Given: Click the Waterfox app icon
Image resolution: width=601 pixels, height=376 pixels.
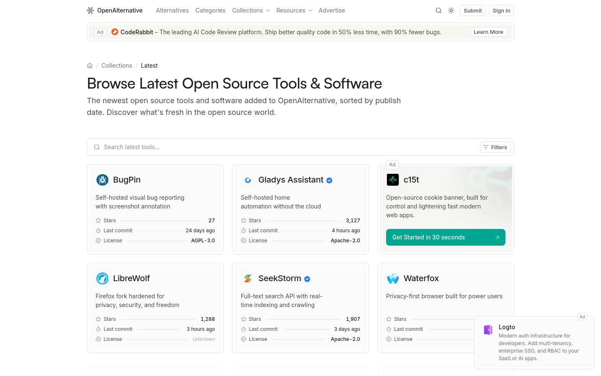Looking at the screenshot, I should point(393,278).
